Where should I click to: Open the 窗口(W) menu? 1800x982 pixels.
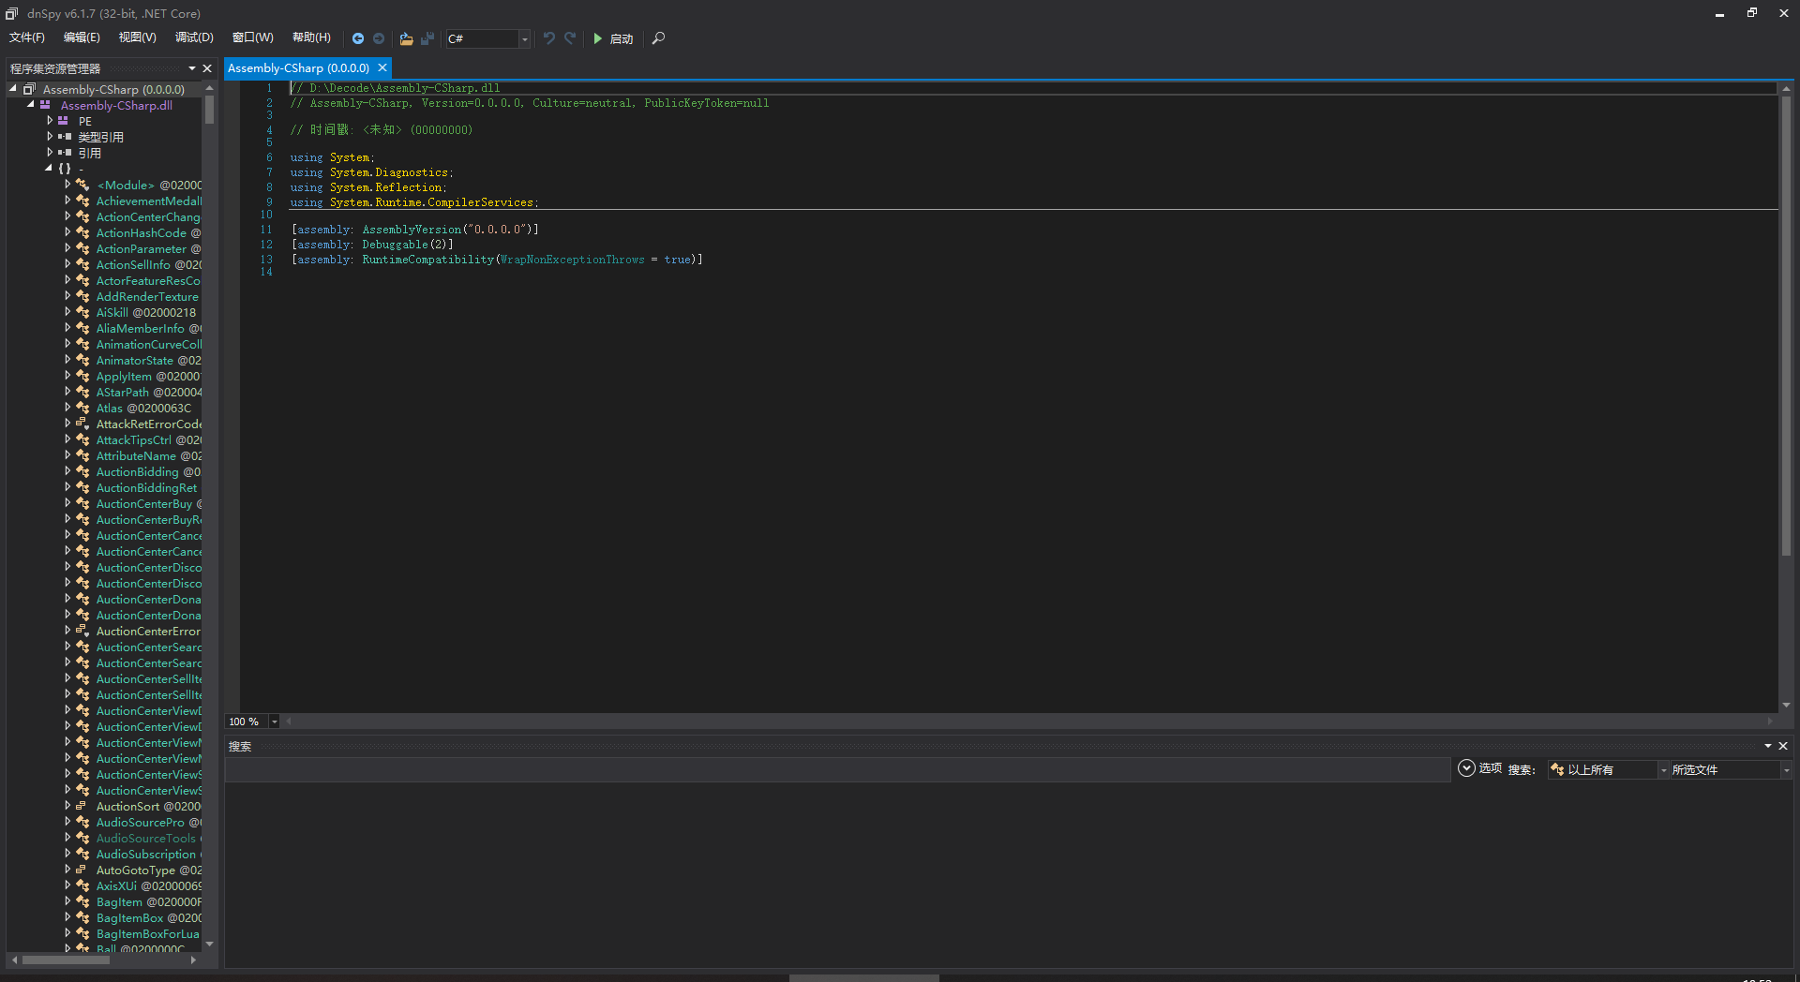253,37
